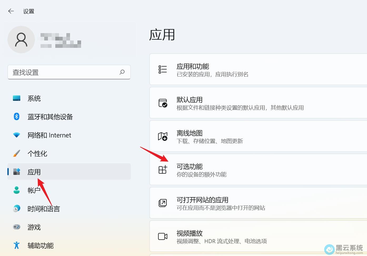The height and width of the screenshot is (256, 367).
Task: Click the user profile avatar
Action: click(21, 40)
